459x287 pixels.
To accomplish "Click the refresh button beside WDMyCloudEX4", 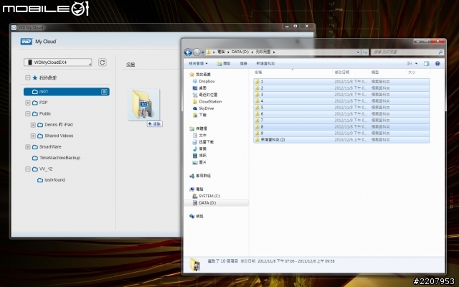I will (x=102, y=62).
